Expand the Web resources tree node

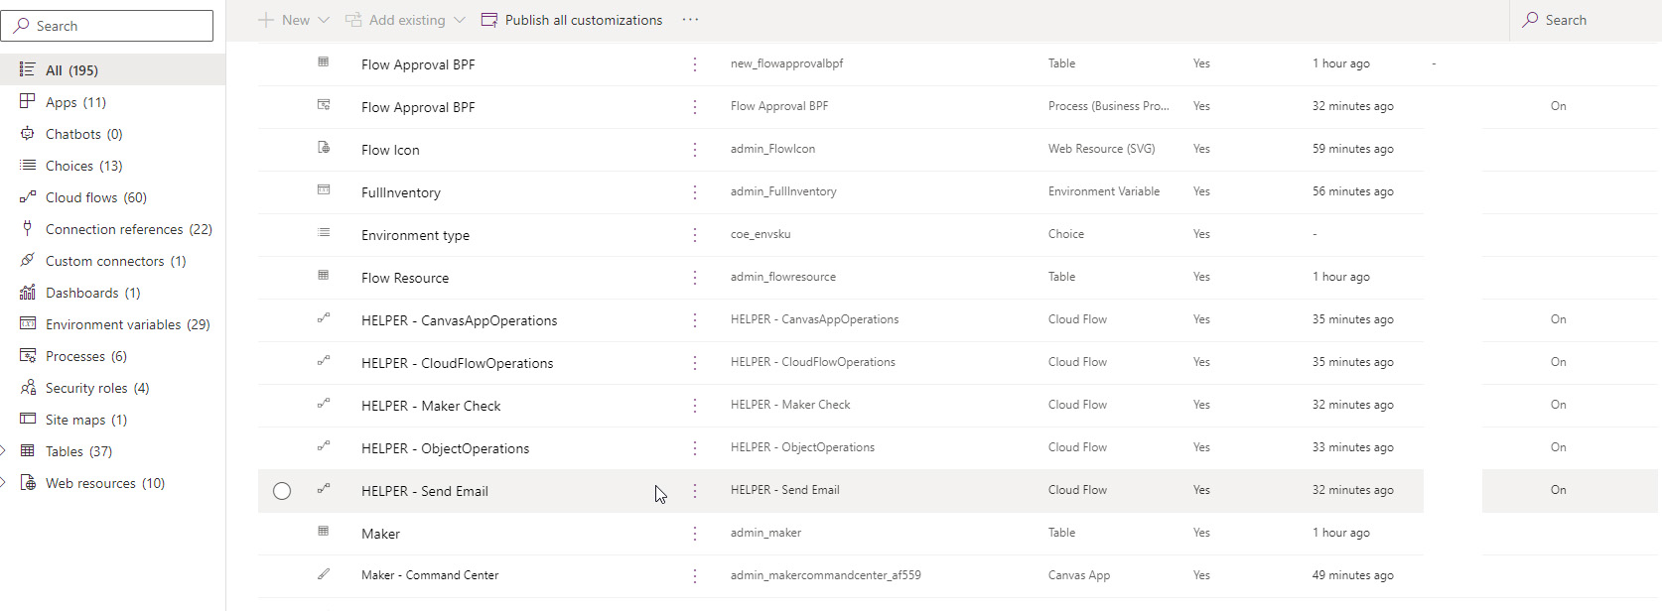pyautogui.click(x=4, y=483)
